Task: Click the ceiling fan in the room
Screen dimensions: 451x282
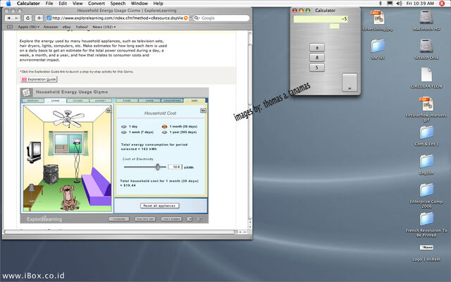Action: [x=68, y=118]
